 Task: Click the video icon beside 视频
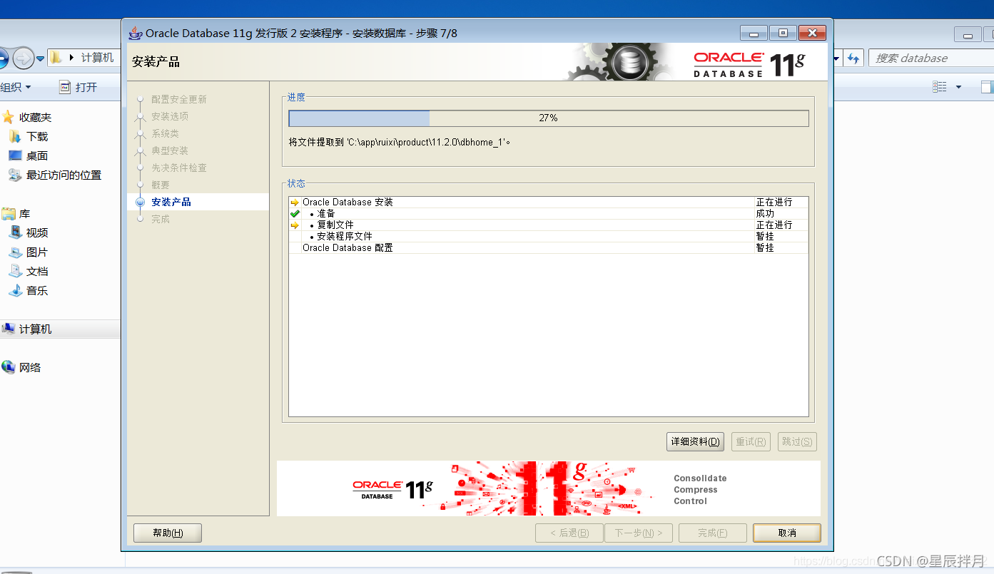(15, 232)
